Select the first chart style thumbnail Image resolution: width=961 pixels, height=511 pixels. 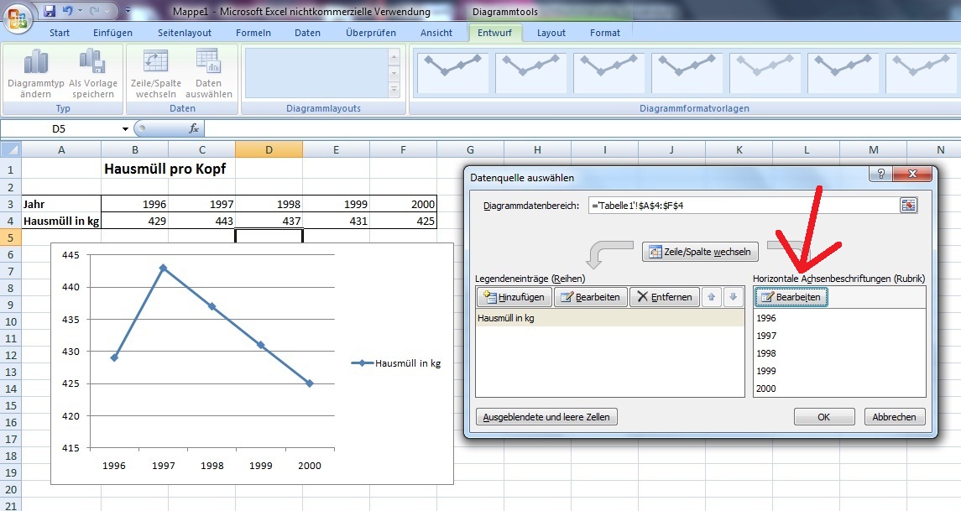point(453,73)
